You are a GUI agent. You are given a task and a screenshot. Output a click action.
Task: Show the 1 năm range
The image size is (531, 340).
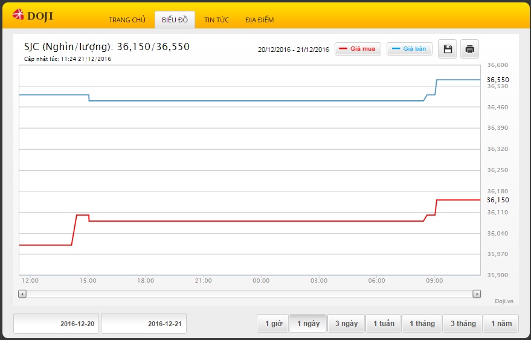[x=501, y=324]
